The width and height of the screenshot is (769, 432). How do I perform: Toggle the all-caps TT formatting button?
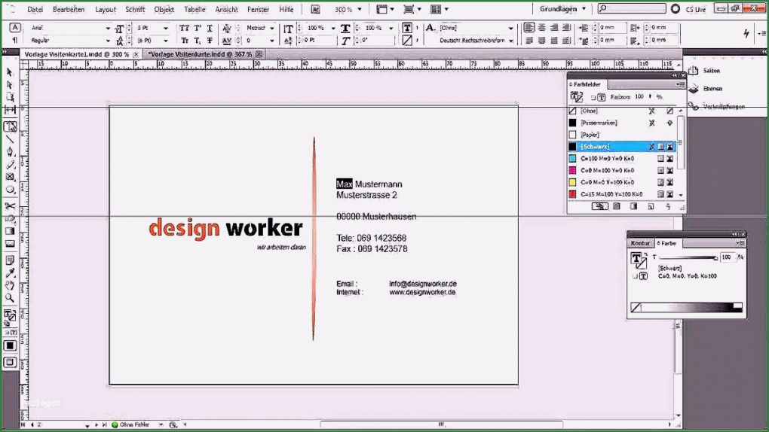click(x=184, y=28)
